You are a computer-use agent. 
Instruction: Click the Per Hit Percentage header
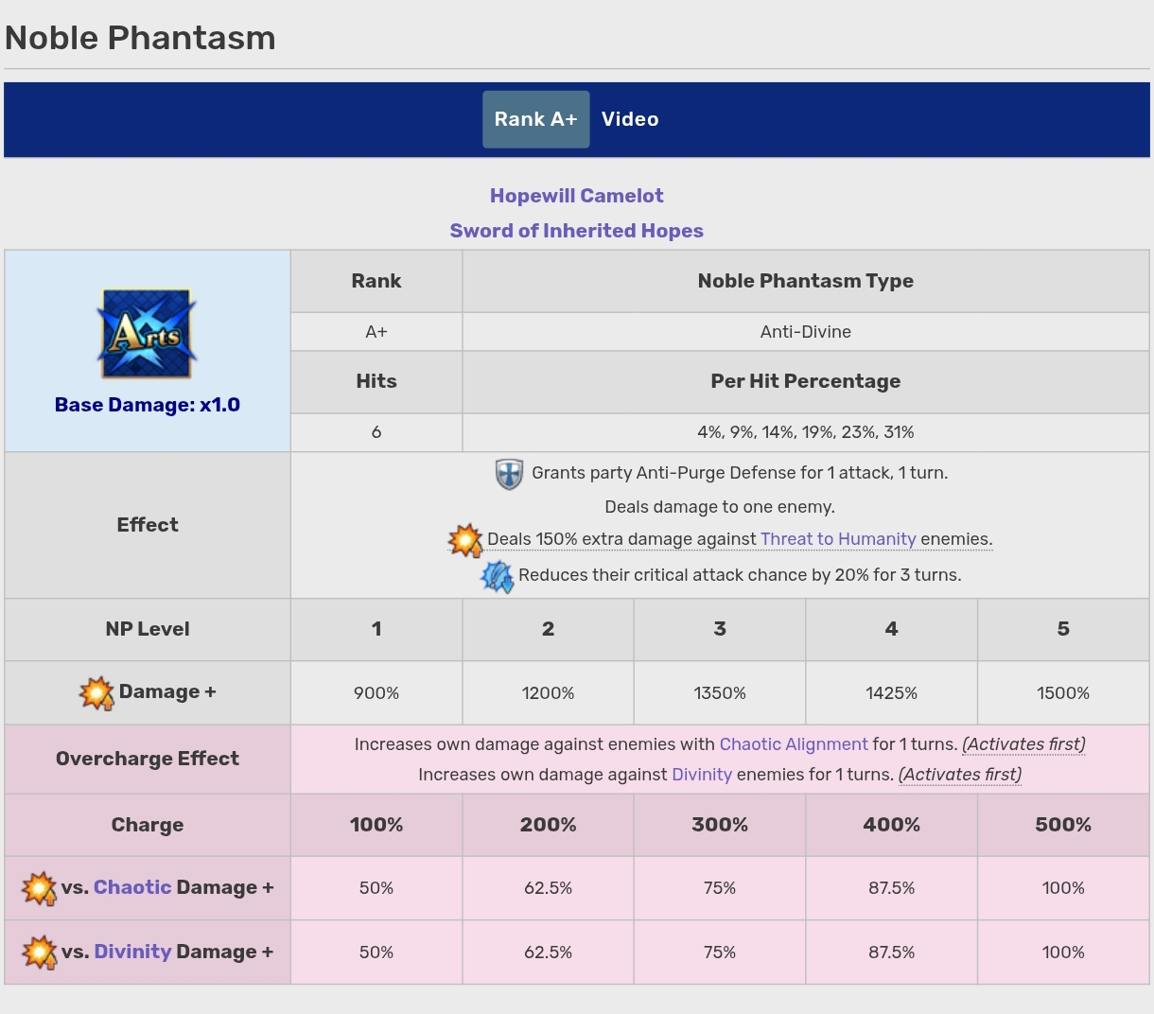[806, 381]
